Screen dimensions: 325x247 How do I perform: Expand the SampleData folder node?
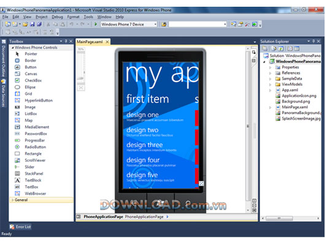click(270, 78)
